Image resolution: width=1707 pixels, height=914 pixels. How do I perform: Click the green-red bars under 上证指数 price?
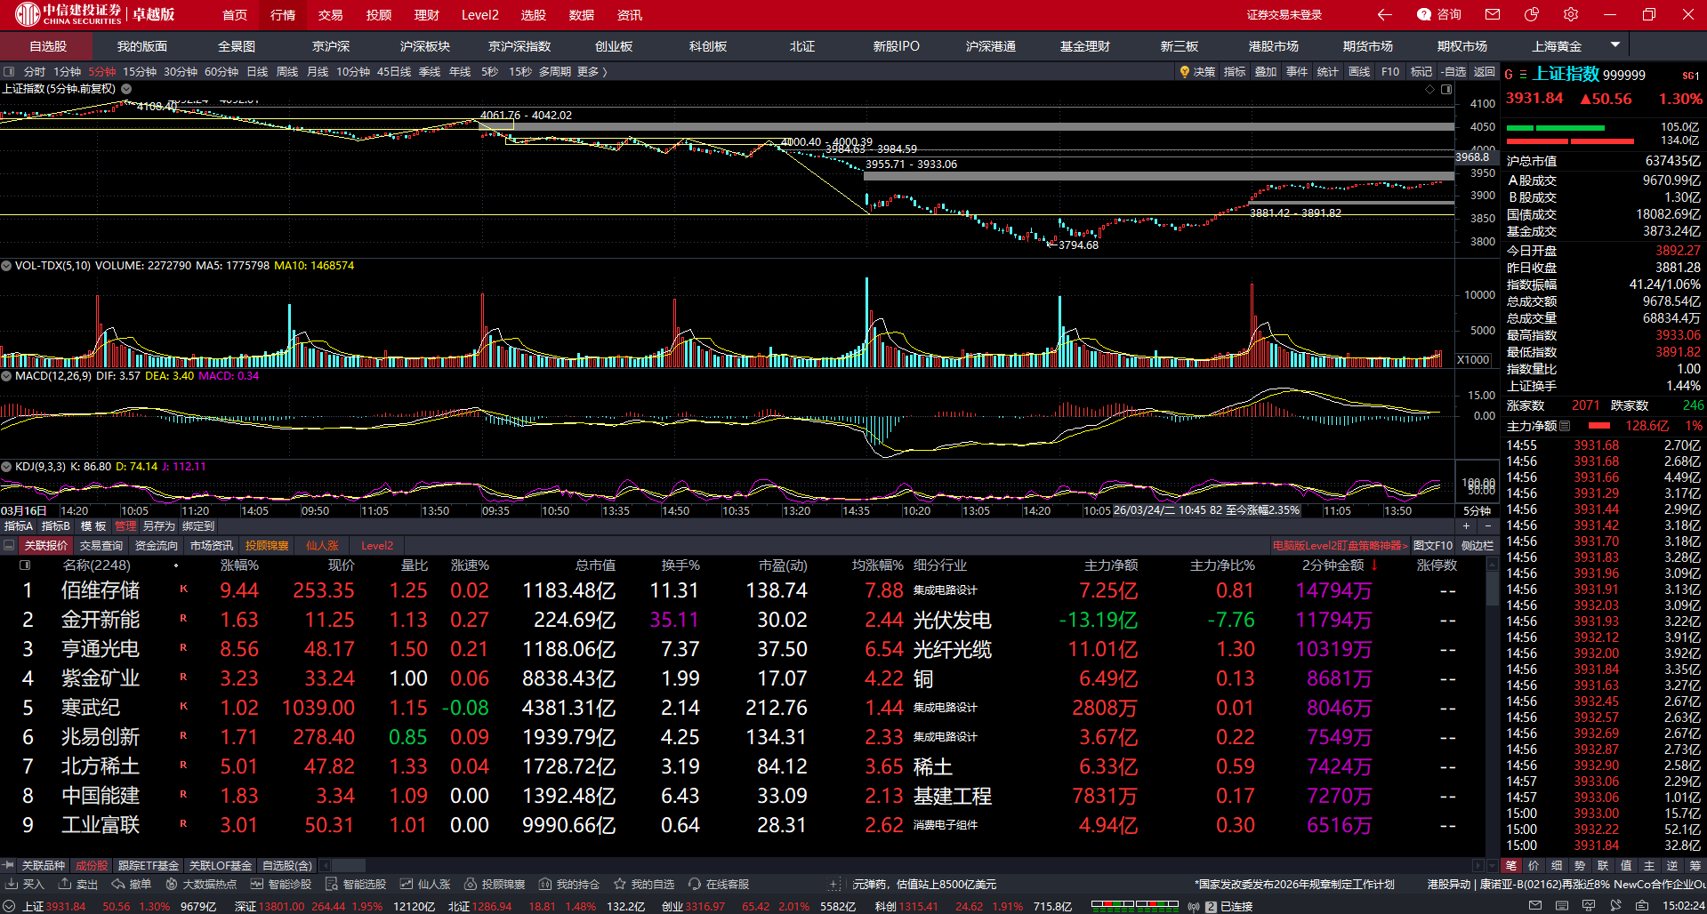coord(1570,134)
